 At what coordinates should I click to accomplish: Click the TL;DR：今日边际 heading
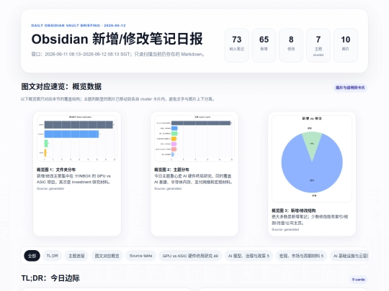[x=50, y=278]
